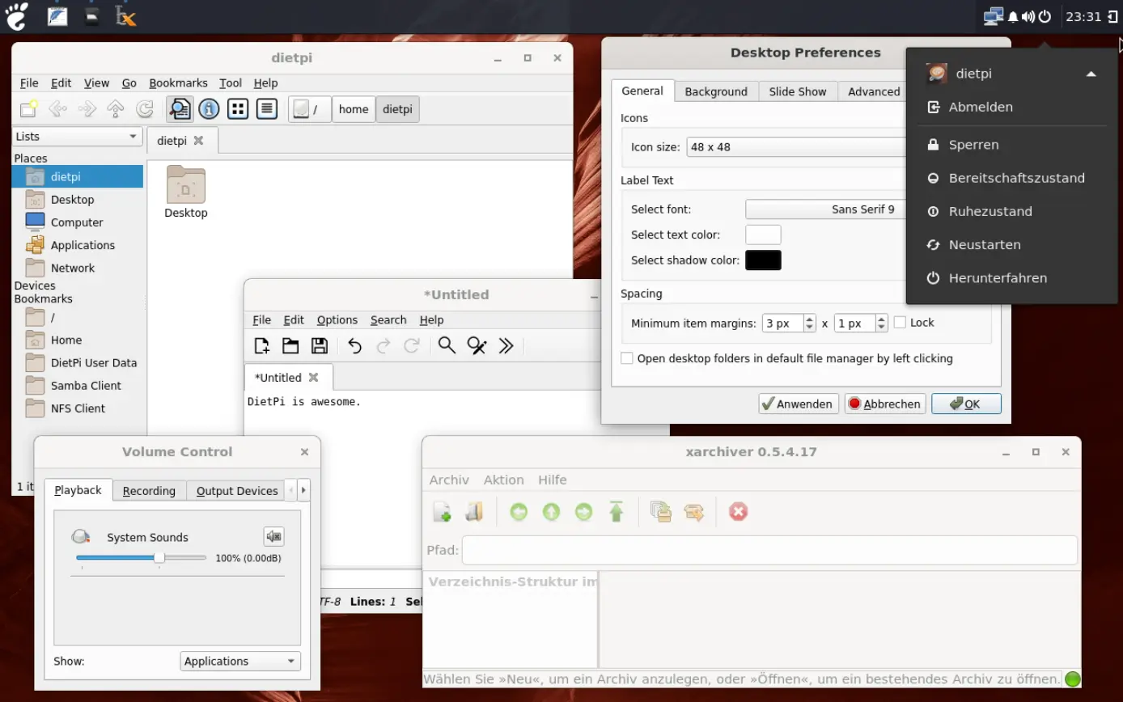Switch to the Background tab in Desktop Preferences
Image resolution: width=1123 pixels, height=702 pixels.
click(715, 91)
